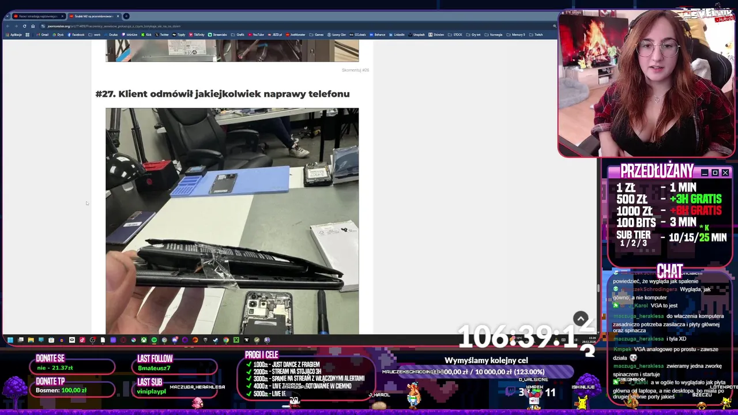Screen dimensions: 738x415
Task: Open the Shinden bookmark
Action: (x=436, y=35)
